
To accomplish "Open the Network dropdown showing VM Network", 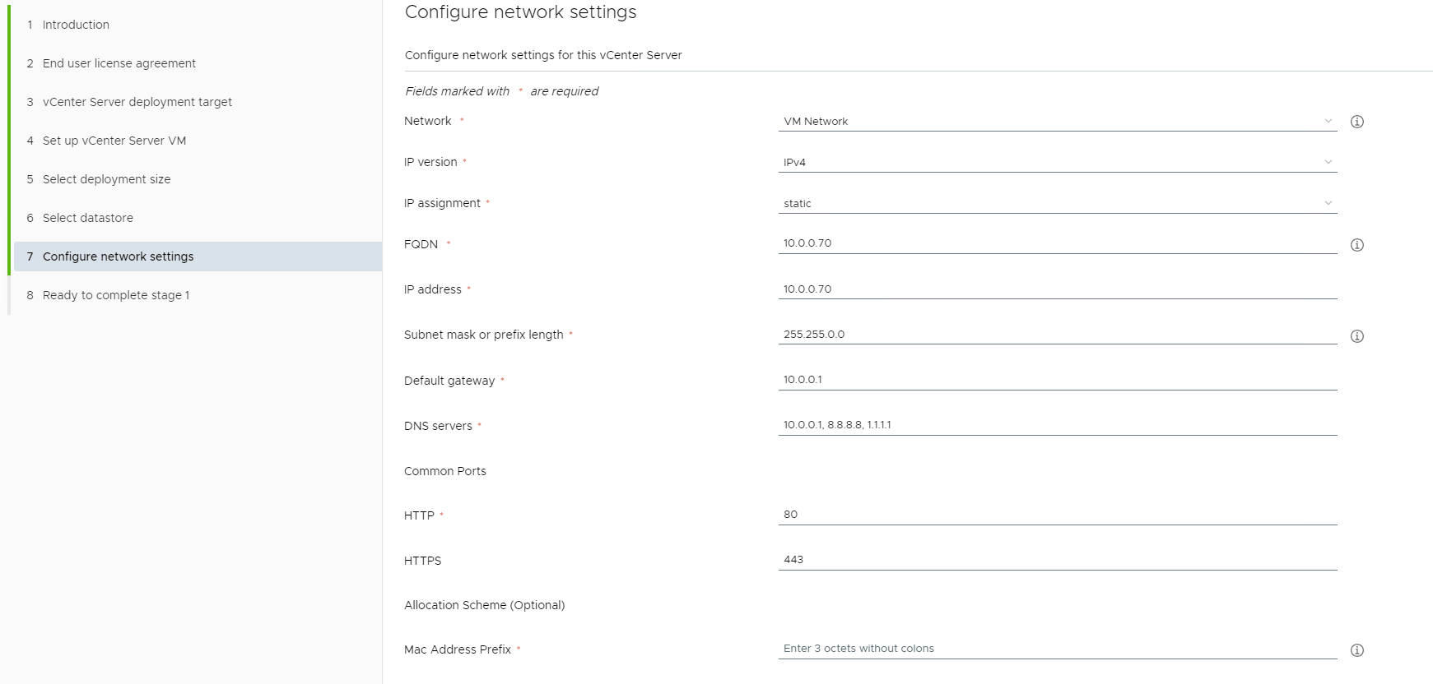I will [x=1057, y=122].
